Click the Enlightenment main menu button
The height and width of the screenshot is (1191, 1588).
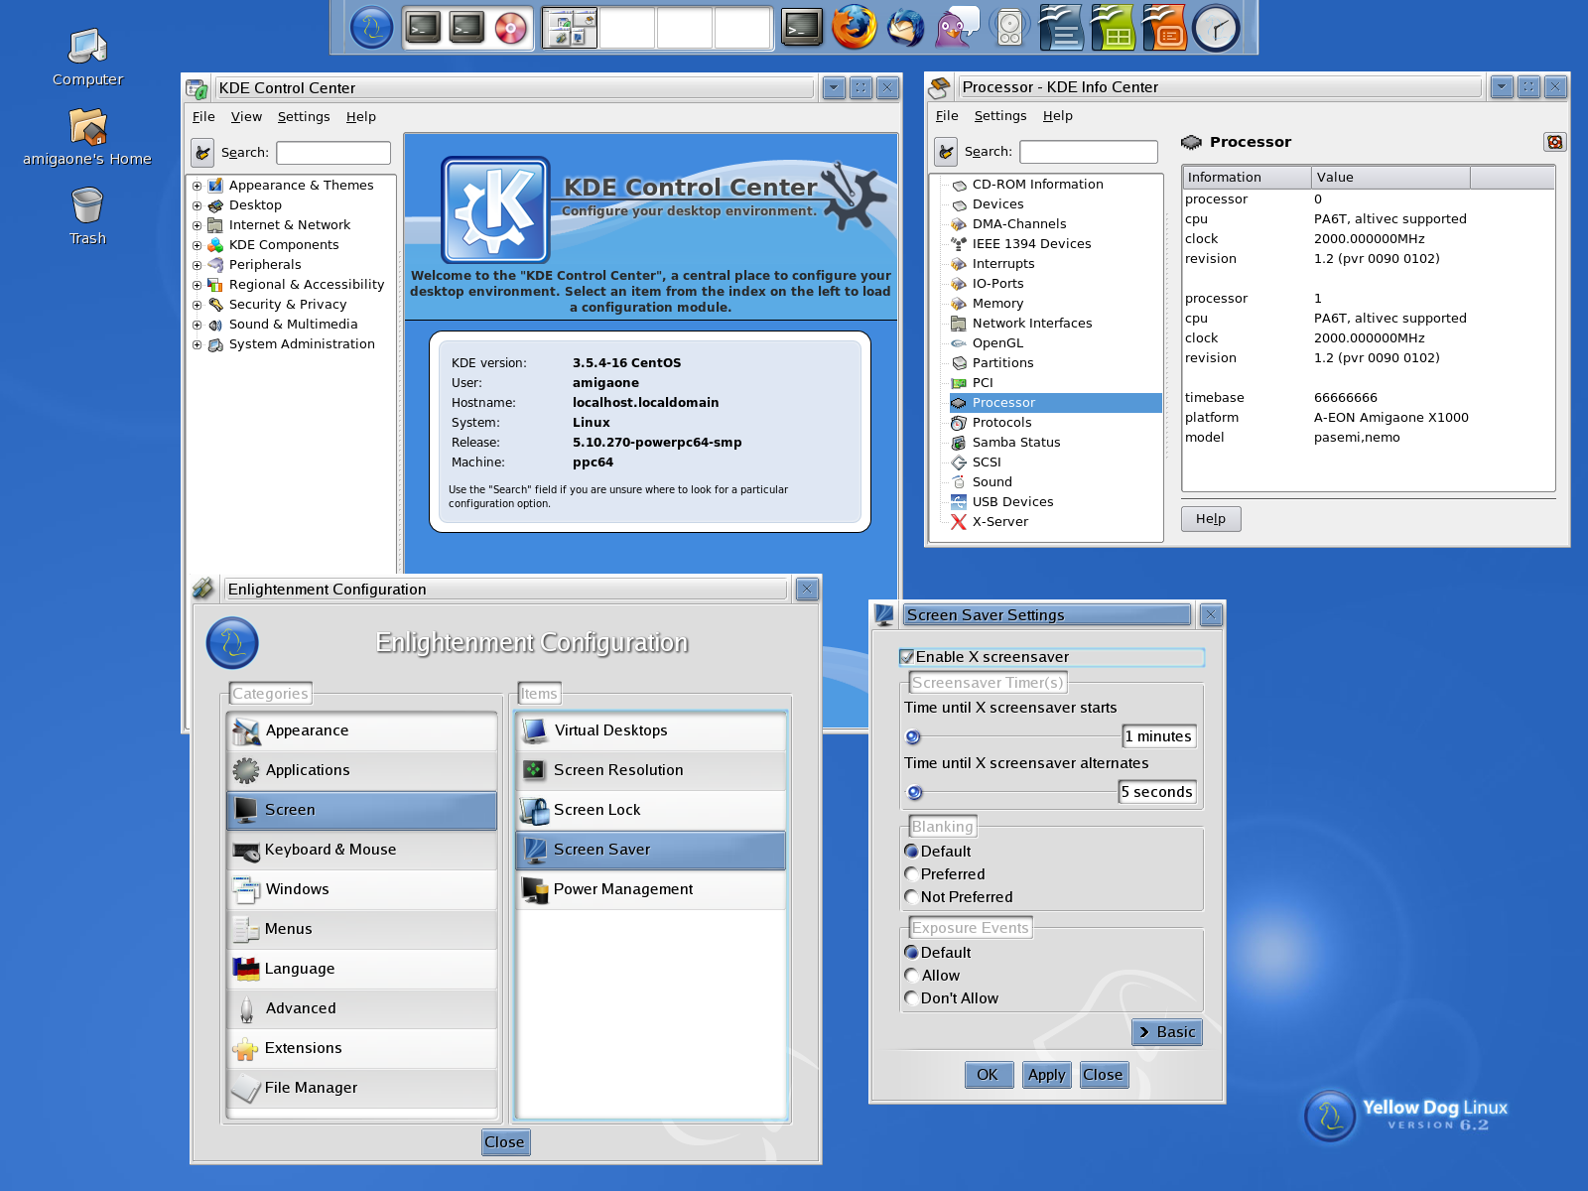pyautogui.click(x=372, y=28)
